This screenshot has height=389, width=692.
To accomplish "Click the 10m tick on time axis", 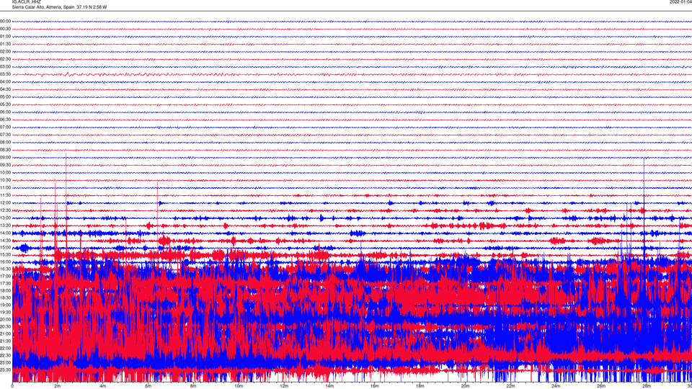I will pos(239,386).
